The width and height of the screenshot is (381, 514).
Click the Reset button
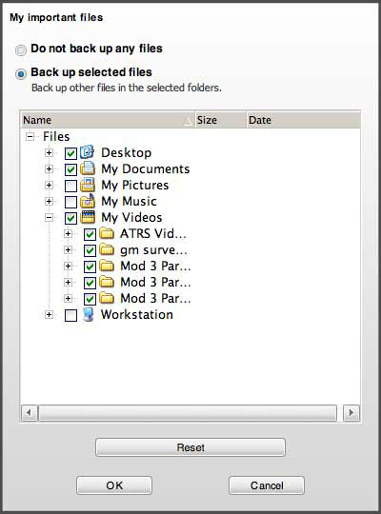(190, 447)
